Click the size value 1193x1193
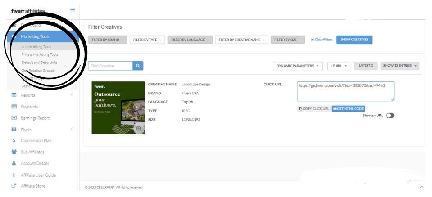Image resolution: width=432 pixels, height=197 pixels. [191, 119]
